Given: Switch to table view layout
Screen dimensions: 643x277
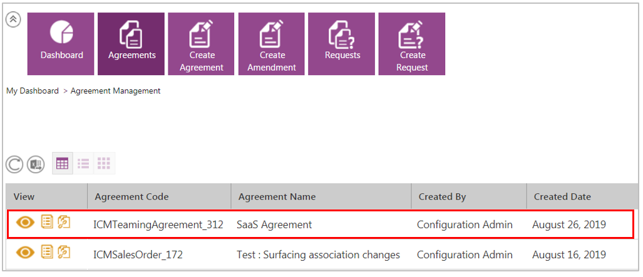Looking at the screenshot, I should (x=63, y=164).
